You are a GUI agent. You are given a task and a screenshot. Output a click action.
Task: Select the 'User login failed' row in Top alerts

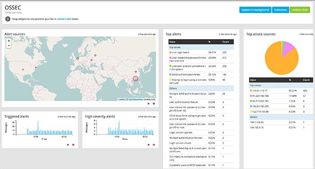pyautogui.click(x=201, y=53)
